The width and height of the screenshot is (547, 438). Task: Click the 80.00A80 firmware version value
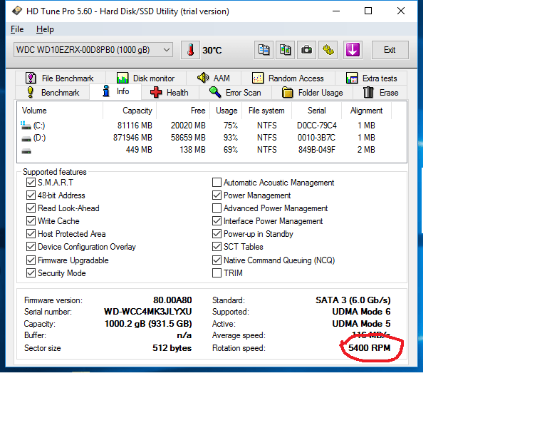[172, 300]
